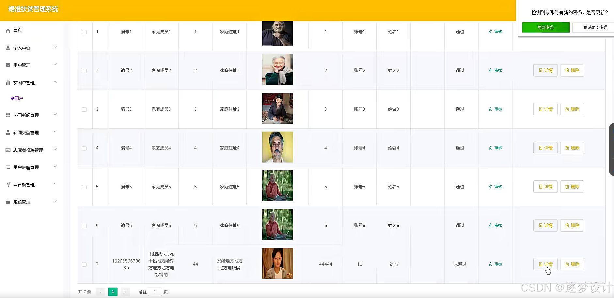
Task: Expand the 个人中心 menu chevron
Action: click(x=55, y=47)
